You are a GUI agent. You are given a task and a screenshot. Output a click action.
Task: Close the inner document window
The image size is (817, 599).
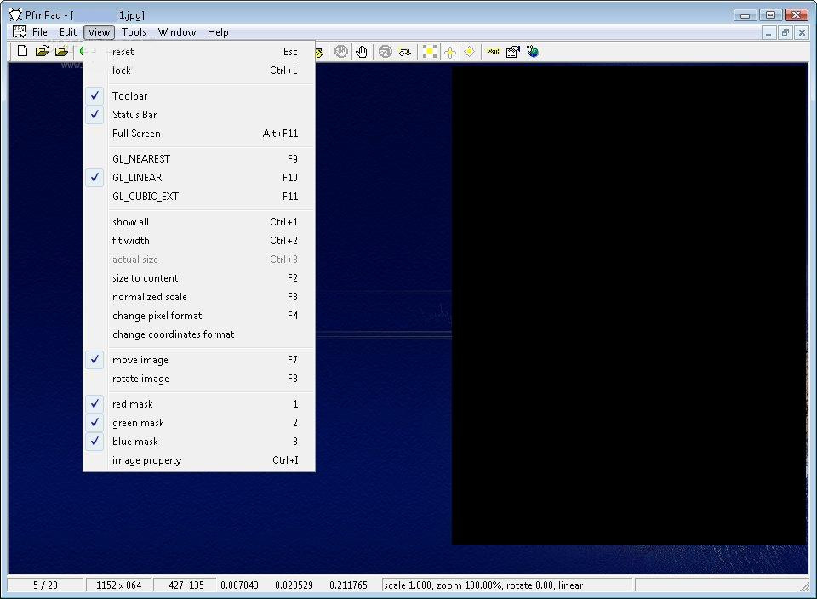802,33
